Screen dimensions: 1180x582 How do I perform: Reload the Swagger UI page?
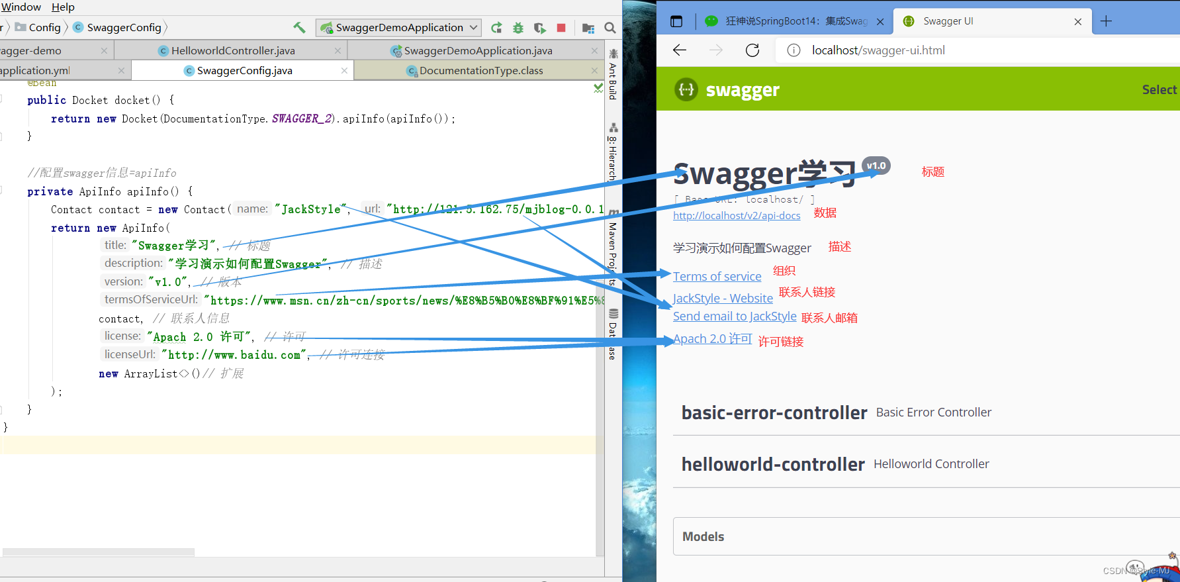pos(752,50)
